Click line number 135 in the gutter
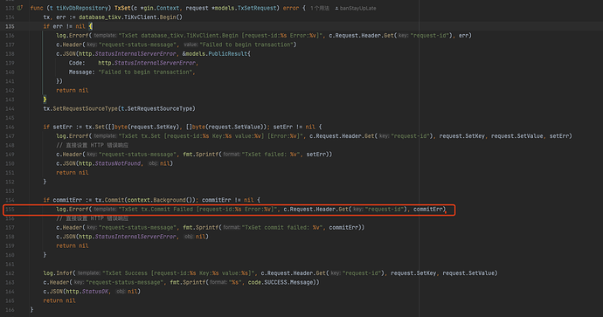Viewport: 603px width, 317px height. click(x=10, y=26)
